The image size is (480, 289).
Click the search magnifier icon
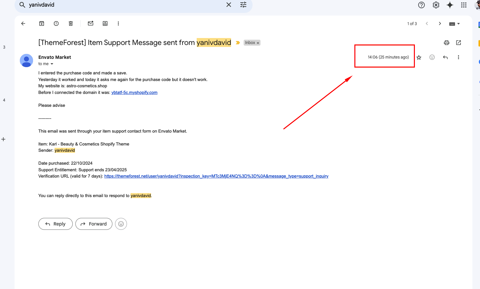point(22,5)
